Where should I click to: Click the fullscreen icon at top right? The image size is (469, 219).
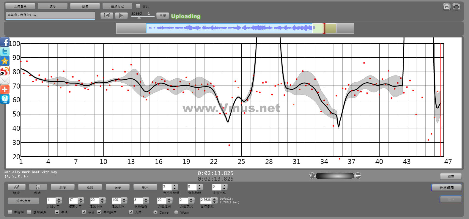click(x=456, y=7)
